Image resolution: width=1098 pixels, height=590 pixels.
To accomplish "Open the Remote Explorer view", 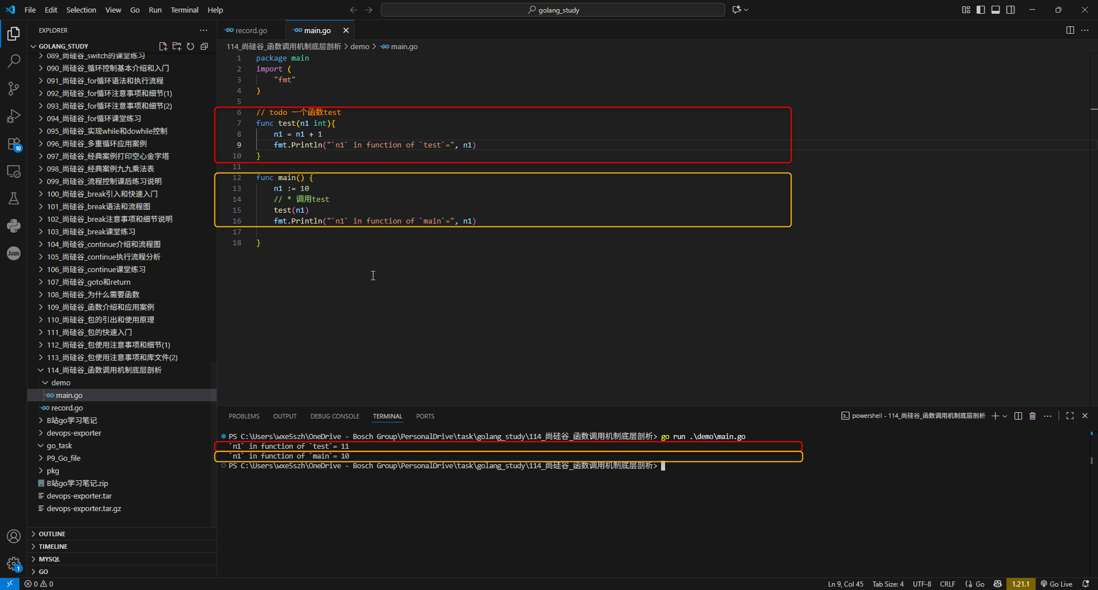I will pos(14,171).
